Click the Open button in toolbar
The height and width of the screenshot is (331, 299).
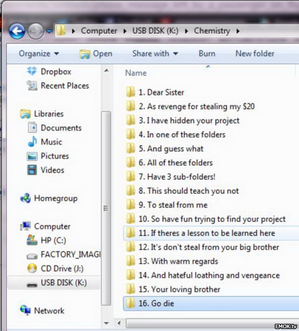(96, 54)
